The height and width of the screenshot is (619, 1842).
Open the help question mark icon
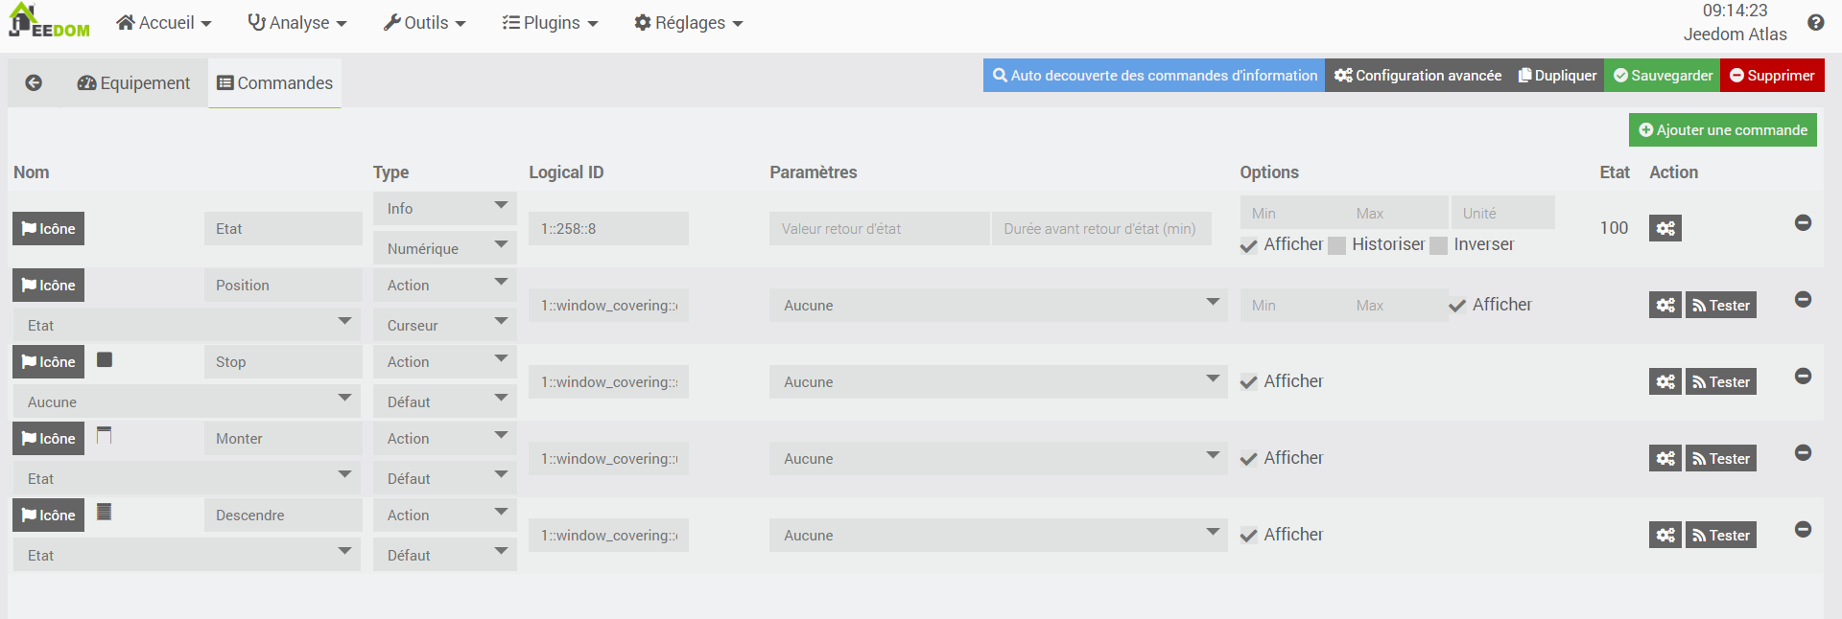click(x=1815, y=23)
